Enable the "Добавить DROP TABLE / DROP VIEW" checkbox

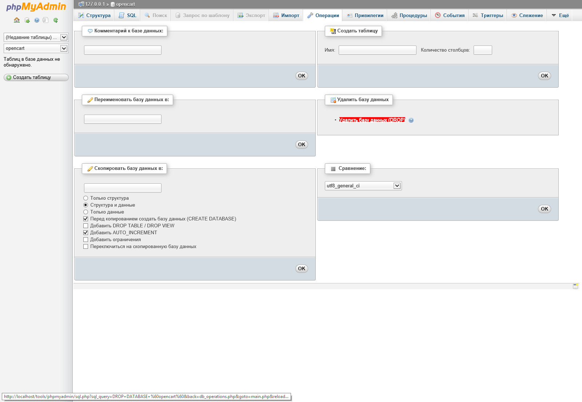pyautogui.click(x=86, y=226)
